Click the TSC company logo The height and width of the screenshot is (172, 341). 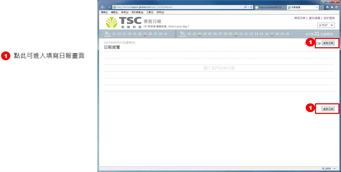[x=124, y=22]
